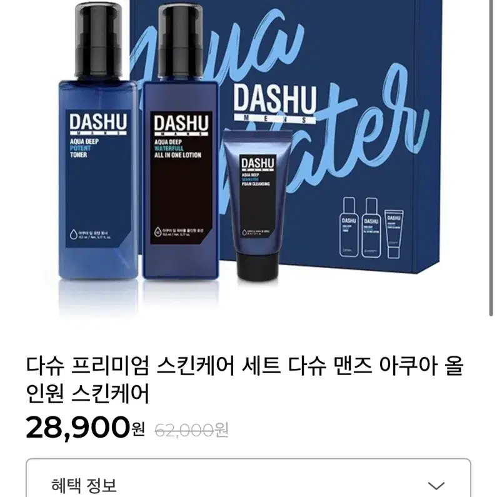The width and height of the screenshot is (497, 497).
Task: Expand the 혜택 정보 chevron arrow
Action: (436, 485)
